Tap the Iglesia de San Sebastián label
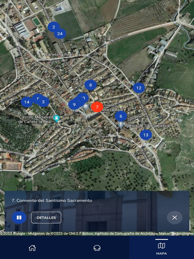194x259 pixels. coord(148,126)
